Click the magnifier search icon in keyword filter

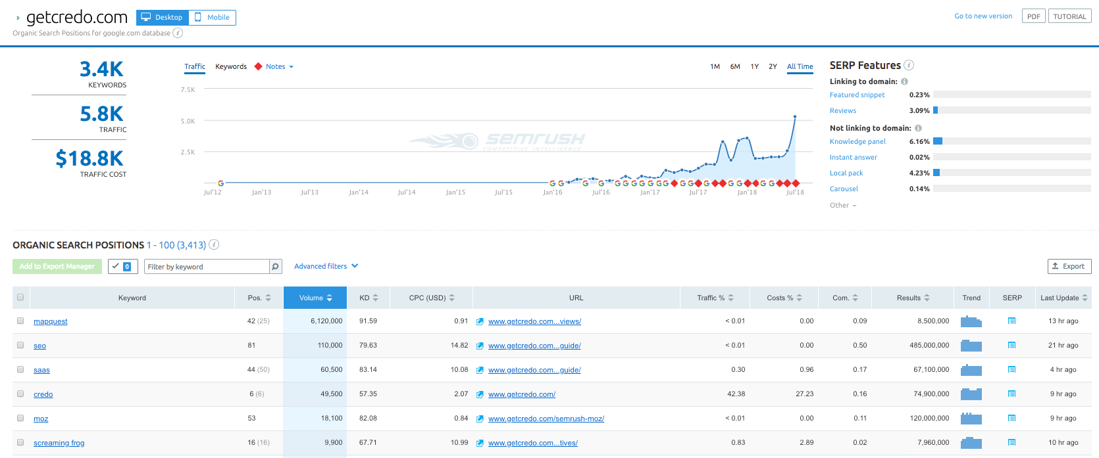click(x=276, y=266)
